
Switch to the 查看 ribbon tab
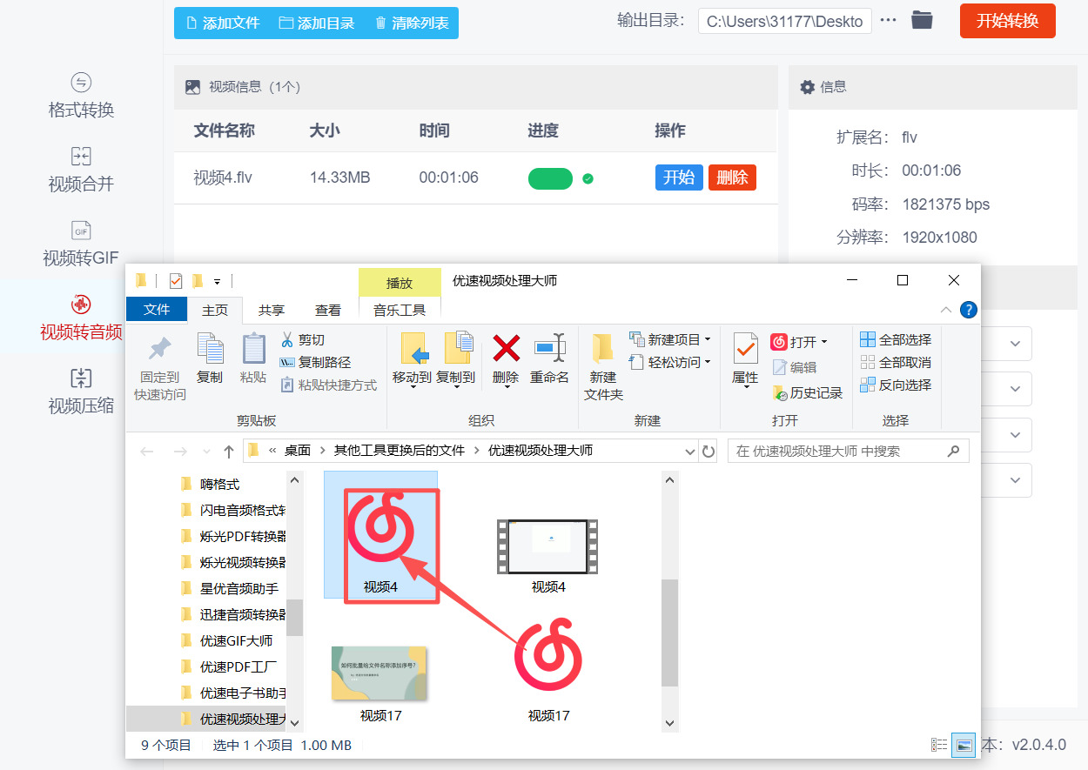tap(328, 308)
